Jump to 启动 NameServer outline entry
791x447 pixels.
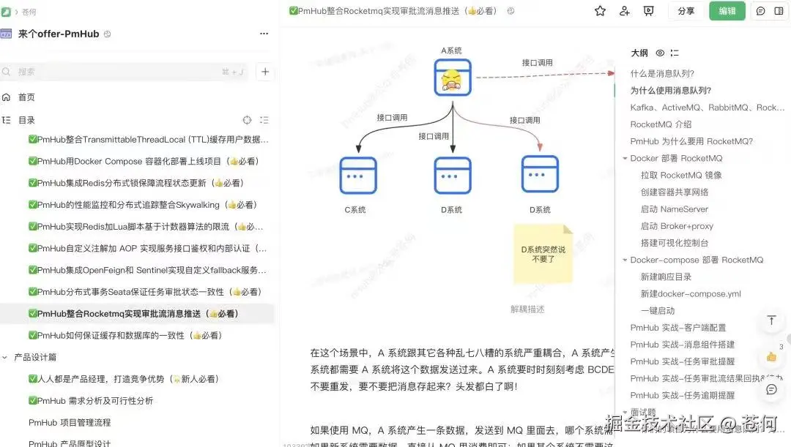coord(675,209)
